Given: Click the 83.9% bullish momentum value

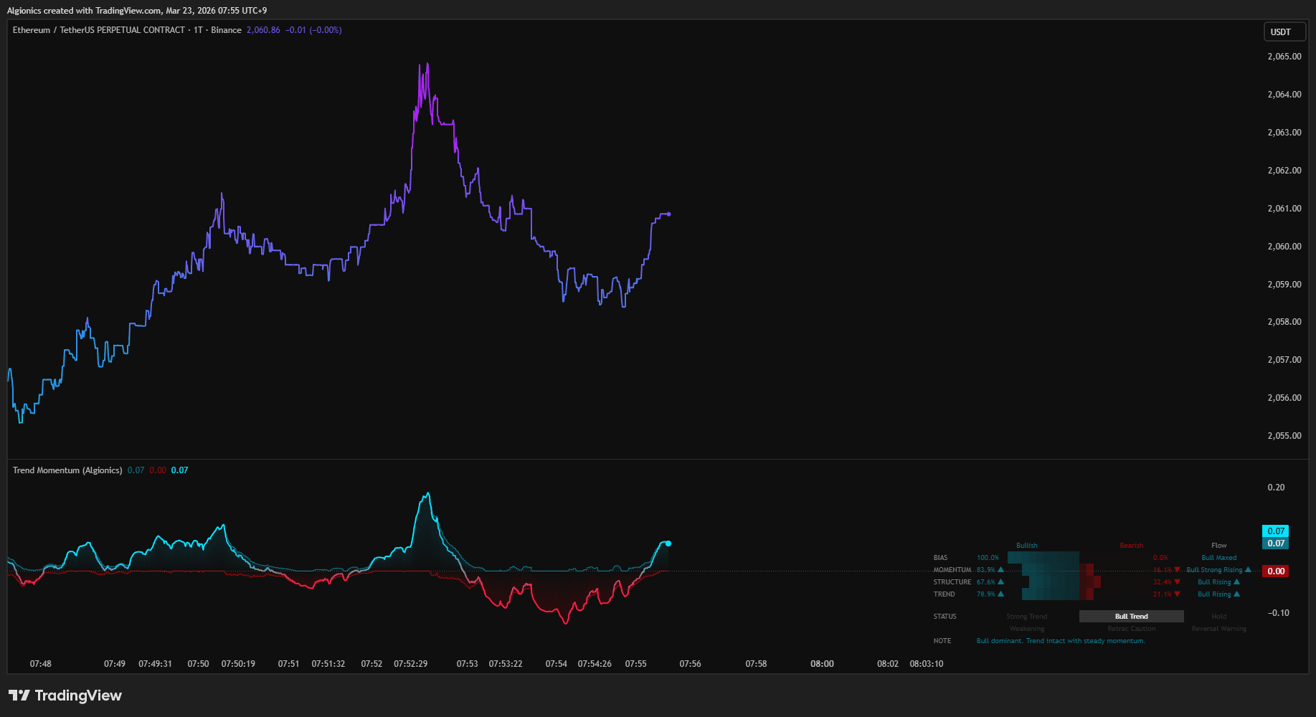Looking at the screenshot, I should [x=986, y=570].
